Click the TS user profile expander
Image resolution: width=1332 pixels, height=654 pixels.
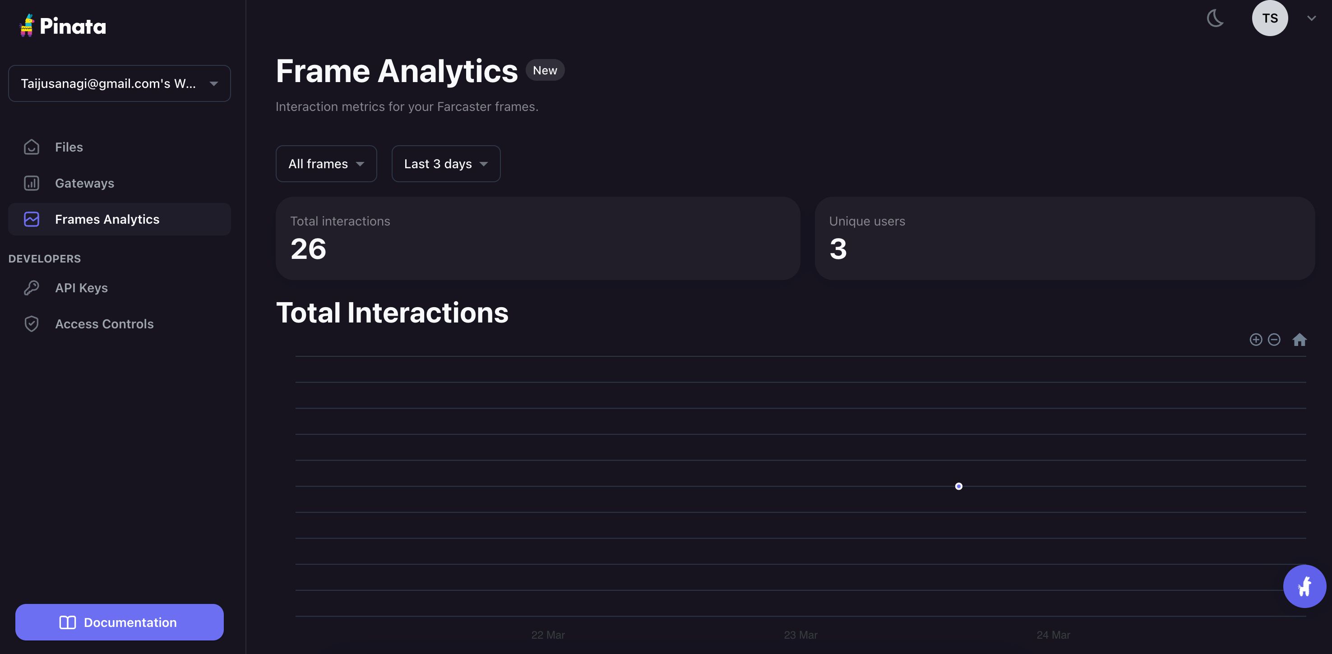pyautogui.click(x=1310, y=17)
